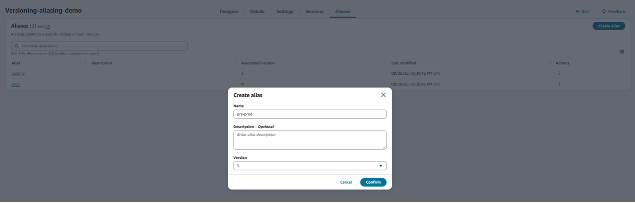Switch to the Versions tab
This screenshot has width=635, height=204.
[x=314, y=12]
